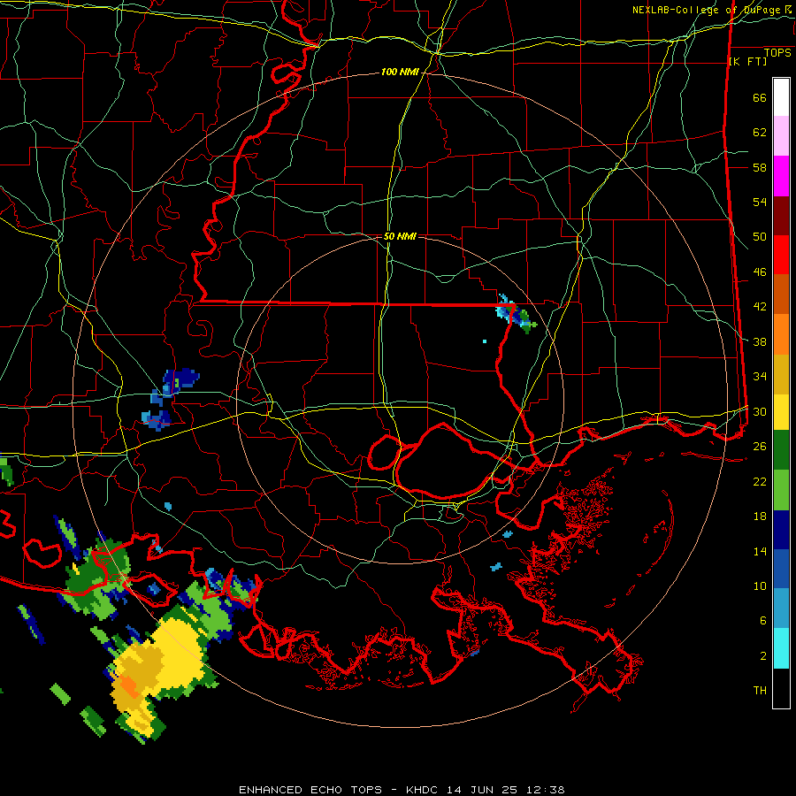Click the "66" legend value
Viewport: 796px width, 796px height.
click(x=760, y=97)
